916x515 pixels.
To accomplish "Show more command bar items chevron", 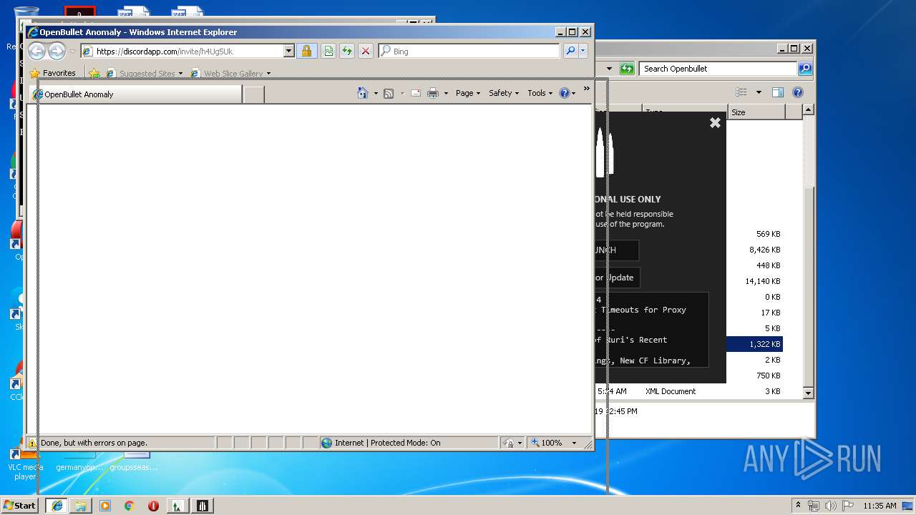I will (x=586, y=89).
